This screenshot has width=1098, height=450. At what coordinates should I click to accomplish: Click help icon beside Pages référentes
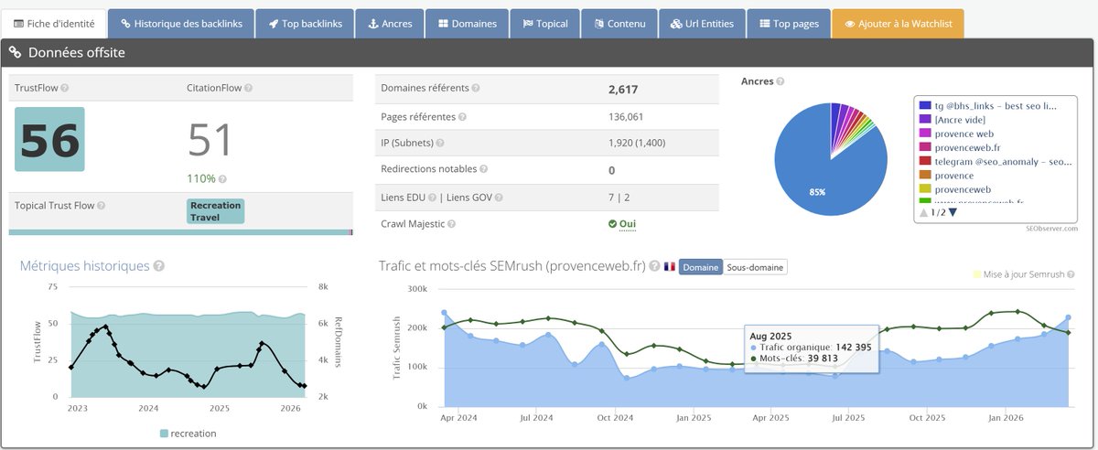[x=462, y=117]
